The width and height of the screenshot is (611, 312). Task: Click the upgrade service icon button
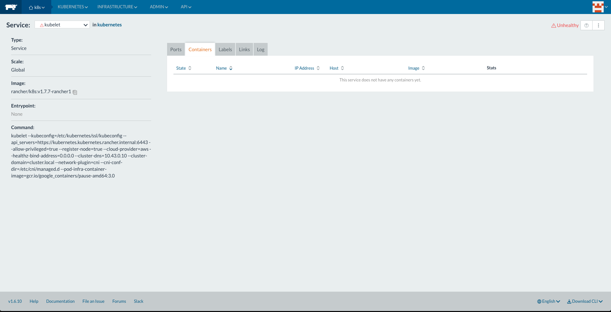[x=586, y=25]
